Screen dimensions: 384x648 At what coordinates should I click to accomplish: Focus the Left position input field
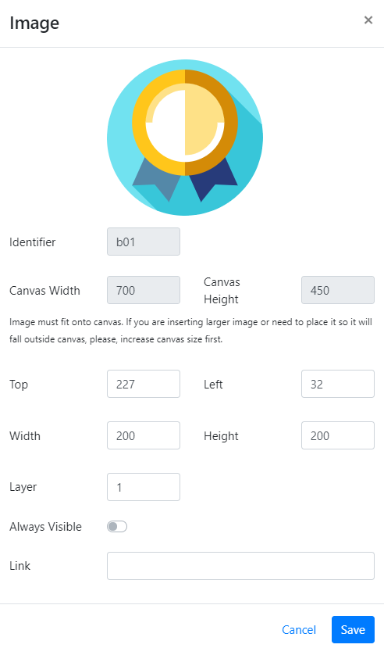point(338,384)
